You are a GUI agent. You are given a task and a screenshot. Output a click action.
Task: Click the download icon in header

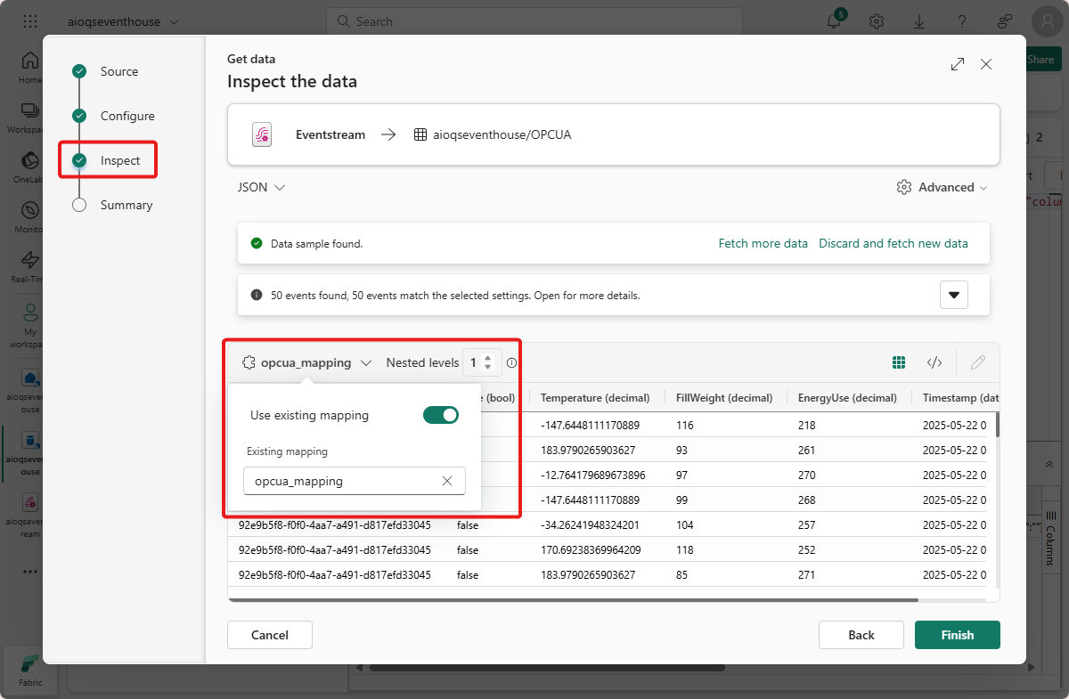point(919,21)
